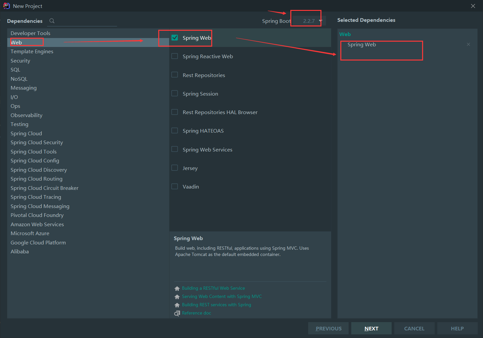
Task: Click the search magnifier icon beside Dependencies
Action: 52,21
